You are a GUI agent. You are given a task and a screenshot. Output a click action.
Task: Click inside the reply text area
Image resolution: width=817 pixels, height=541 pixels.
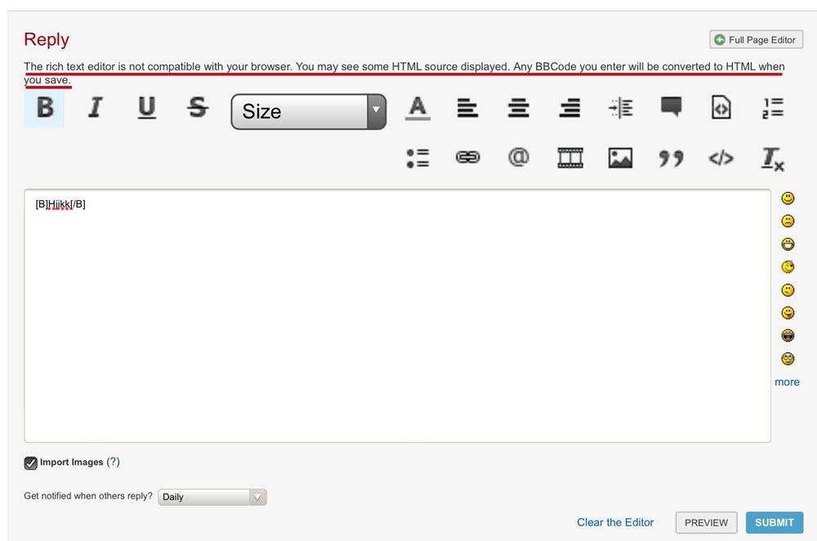click(397, 319)
